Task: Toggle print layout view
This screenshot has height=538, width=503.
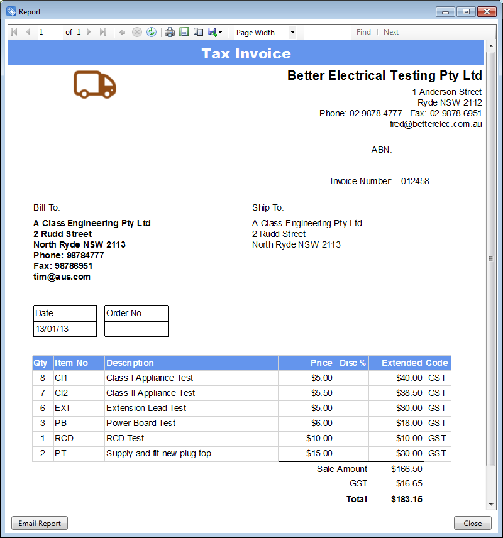Action: 184,32
